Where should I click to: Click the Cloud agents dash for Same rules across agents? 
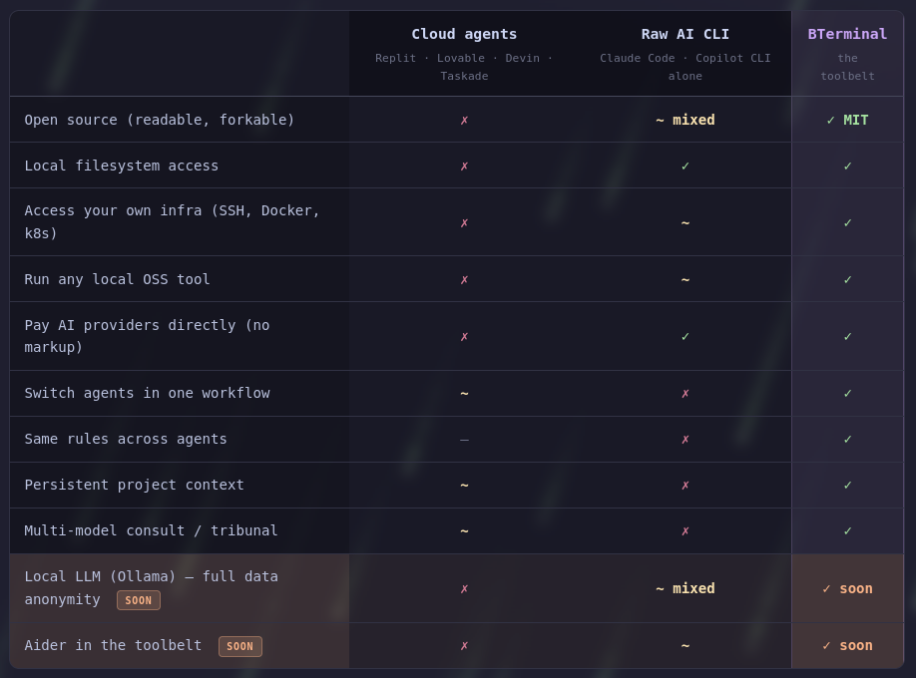464,440
